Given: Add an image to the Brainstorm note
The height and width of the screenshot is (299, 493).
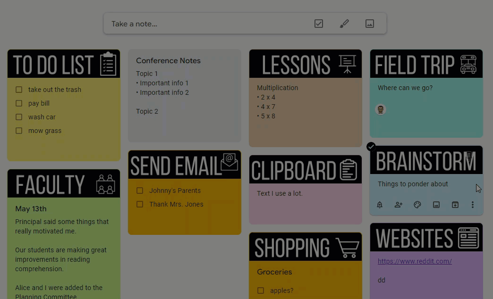Looking at the screenshot, I should [436, 205].
